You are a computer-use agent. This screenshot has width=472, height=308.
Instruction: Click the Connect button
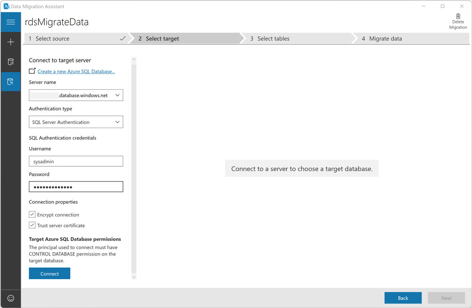[x=49, y=274]
